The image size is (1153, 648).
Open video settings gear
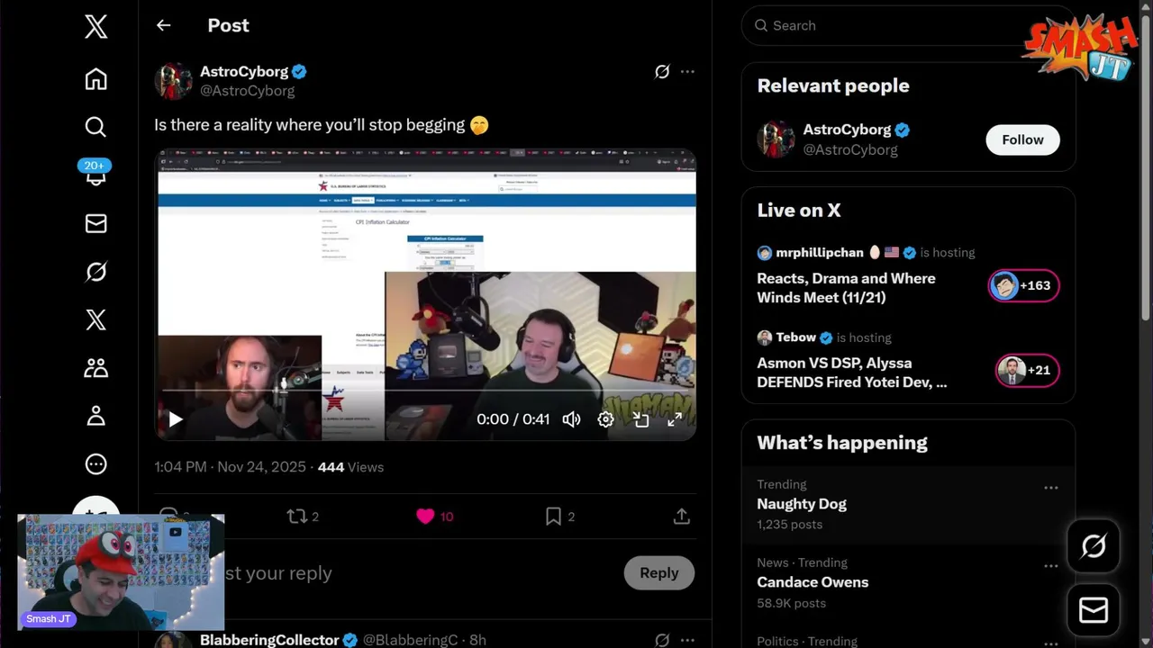coord(605,419)
